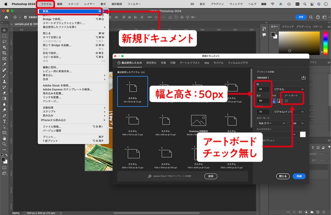Open the resolution units dropdown
This screenshot has height=215, width=331.
[x=289, y=112]
